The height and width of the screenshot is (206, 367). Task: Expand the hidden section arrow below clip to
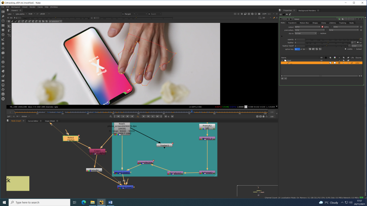pos(282,36)
